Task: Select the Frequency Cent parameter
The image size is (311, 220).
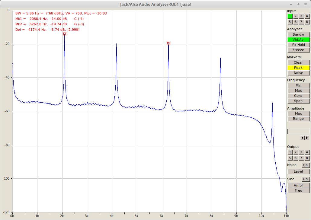Action: coord(298,96)
